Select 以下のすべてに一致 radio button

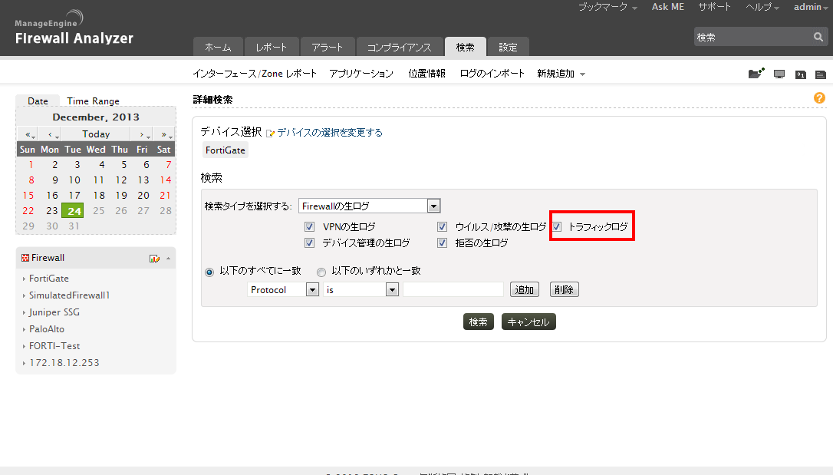tap(209, 272)
